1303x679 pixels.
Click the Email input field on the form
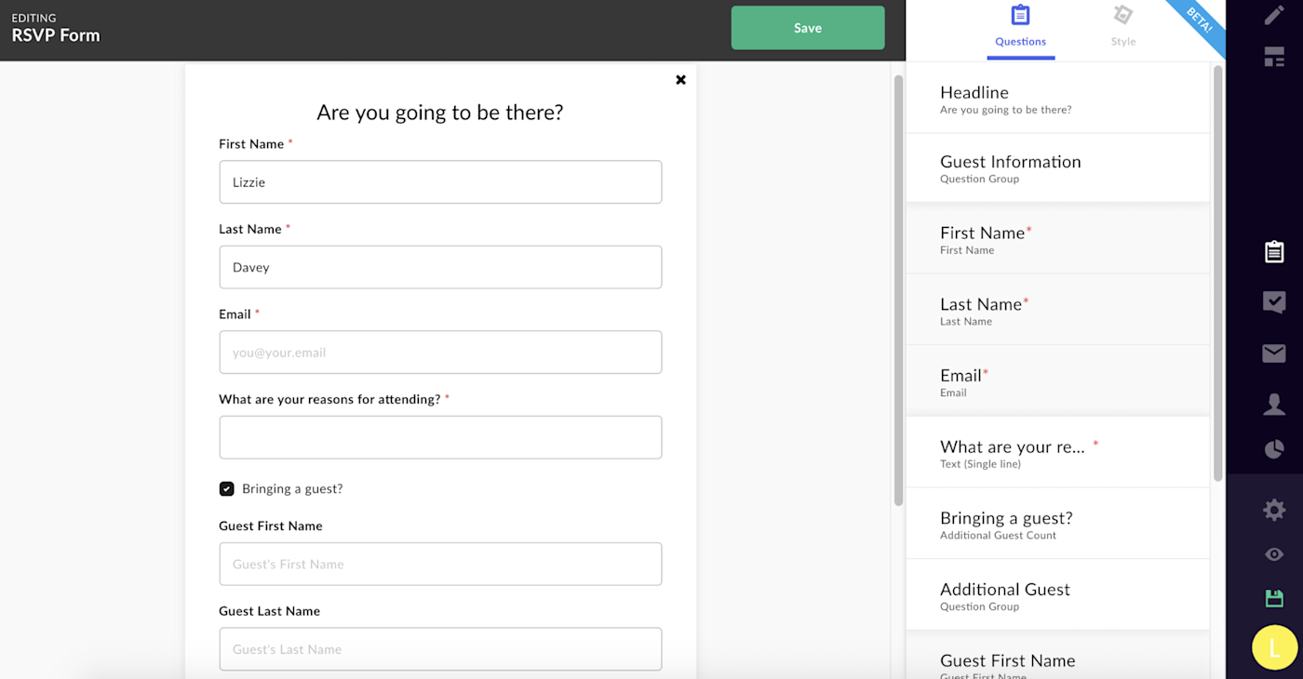tap(440, 352)
